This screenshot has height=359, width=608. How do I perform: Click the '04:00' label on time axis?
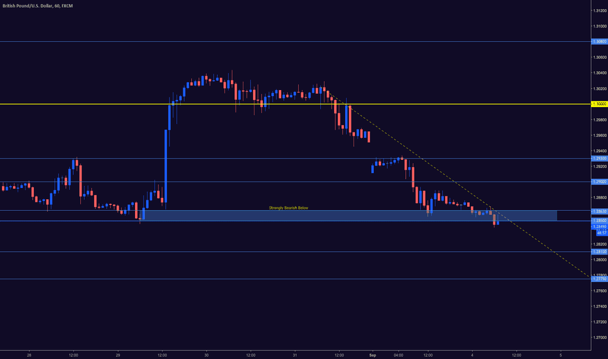398,355
